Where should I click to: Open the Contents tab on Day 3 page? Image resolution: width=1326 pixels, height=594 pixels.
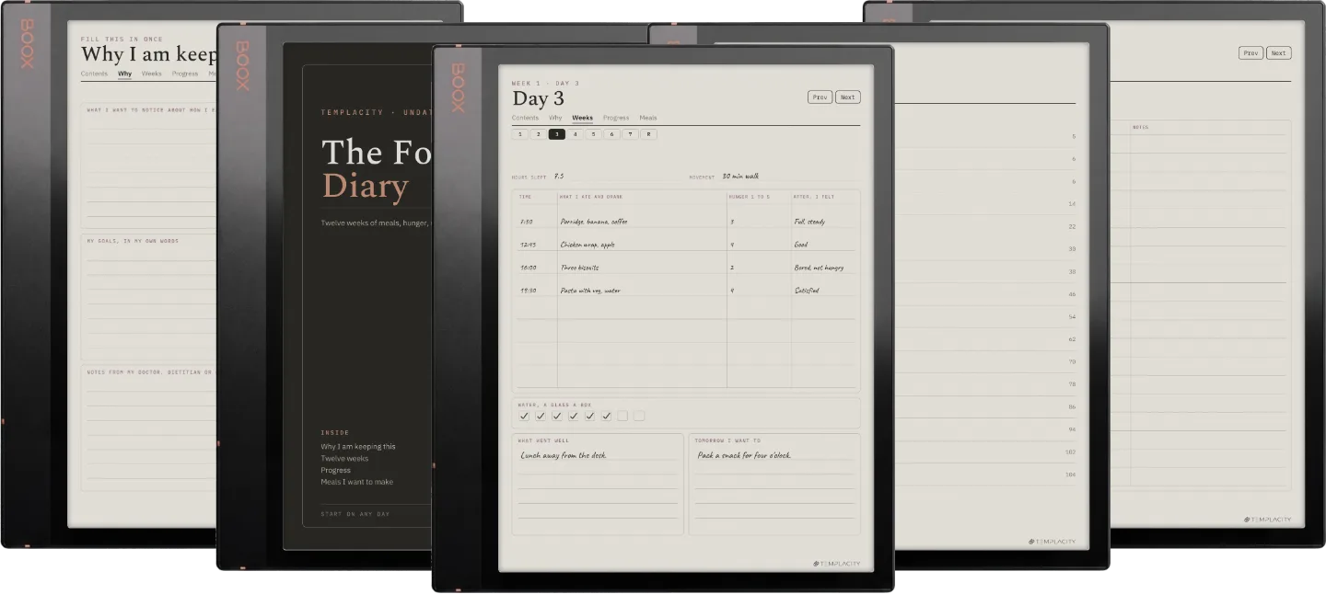coord(525,118)
